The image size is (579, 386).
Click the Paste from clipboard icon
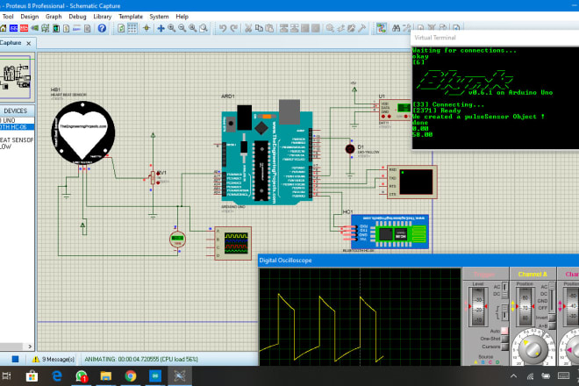tap(270, 28)
